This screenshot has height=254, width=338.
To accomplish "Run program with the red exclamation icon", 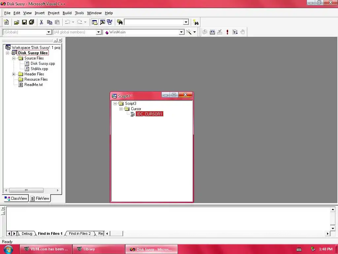I will 227,32.
